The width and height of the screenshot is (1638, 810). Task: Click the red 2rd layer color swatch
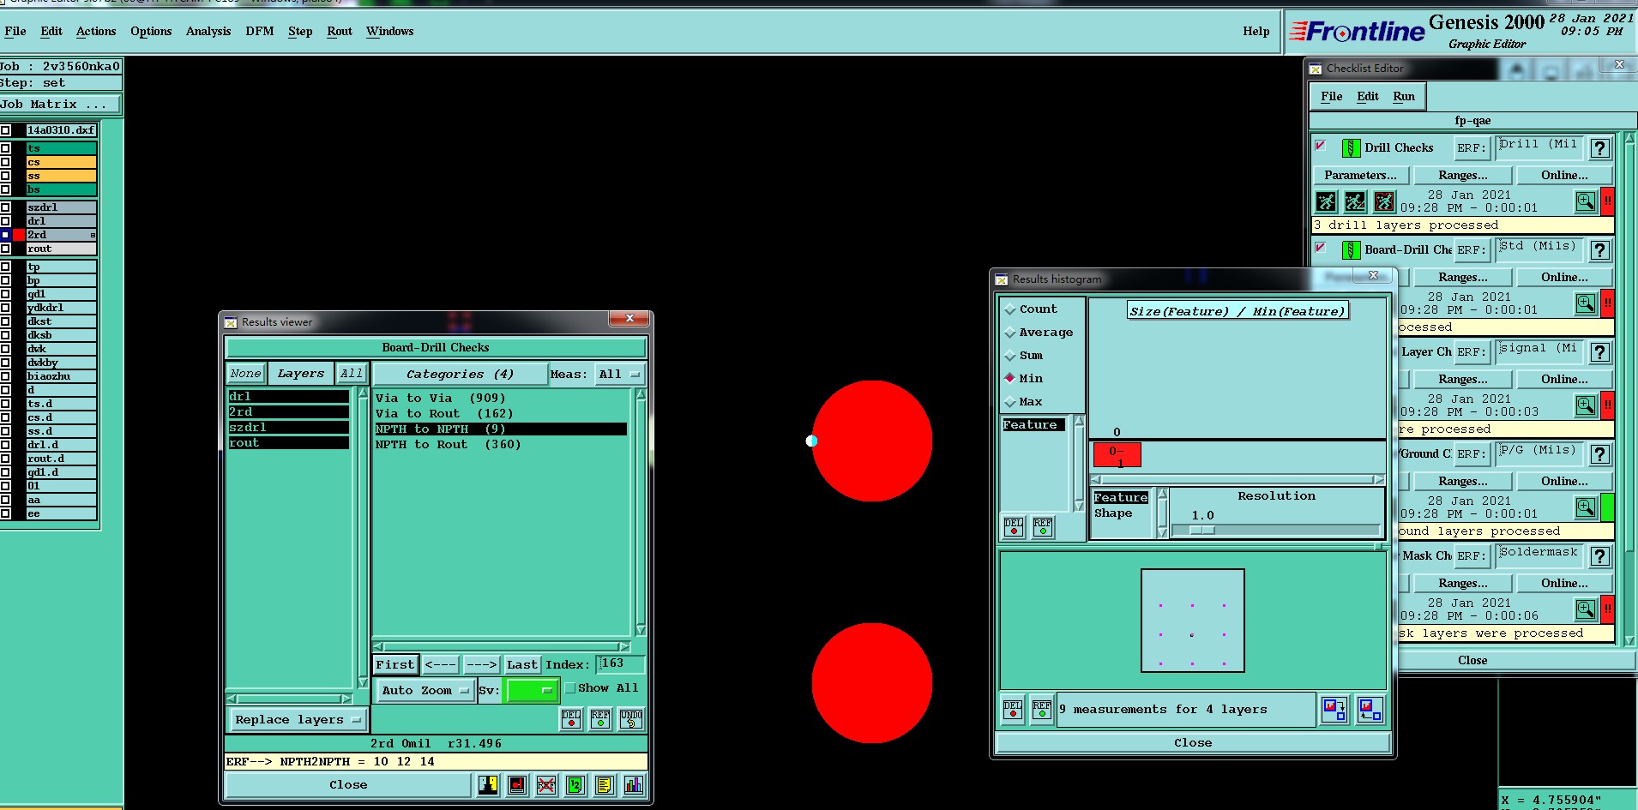click(x=19, y=235)
